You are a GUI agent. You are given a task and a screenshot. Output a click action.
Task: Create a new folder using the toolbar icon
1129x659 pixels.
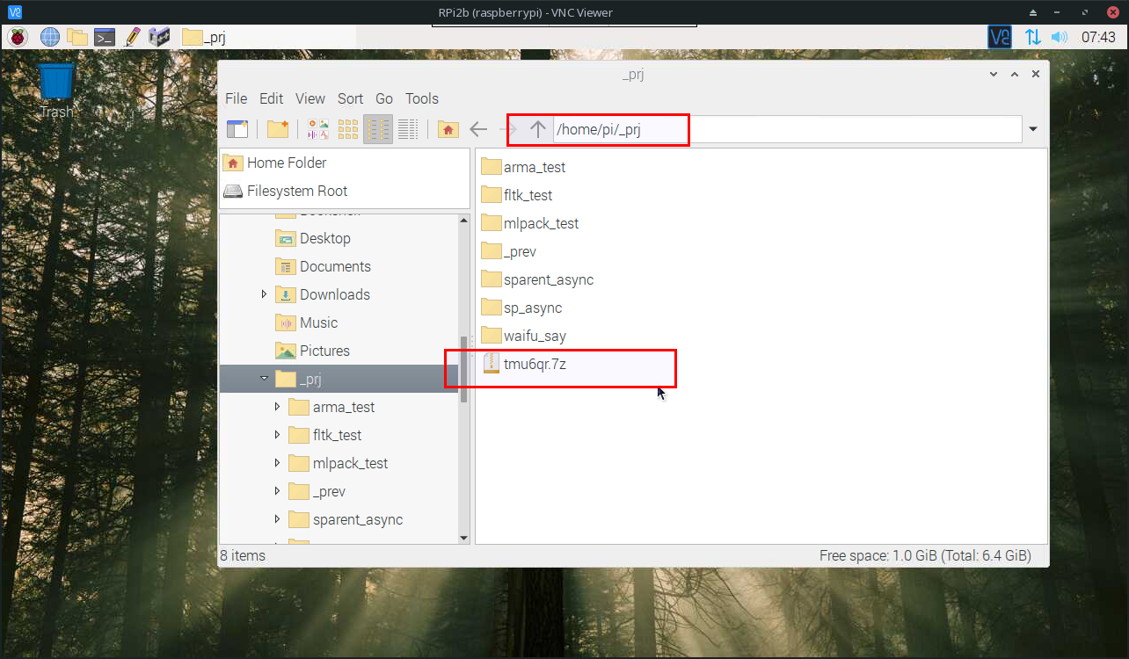[x=278, y=129]
